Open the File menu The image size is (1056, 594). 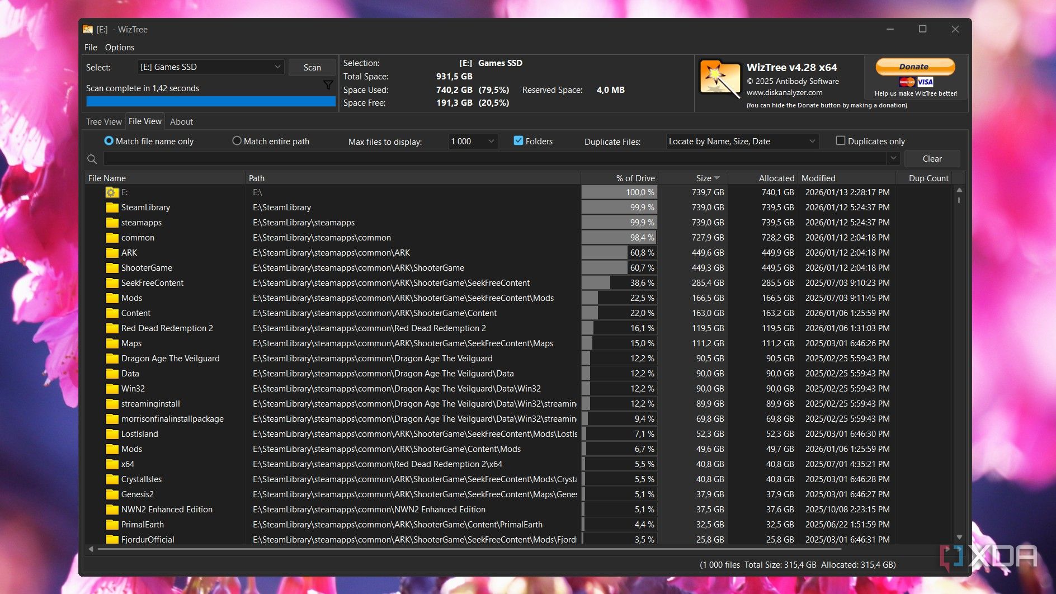pyautogui.click(x=91, y=48)
